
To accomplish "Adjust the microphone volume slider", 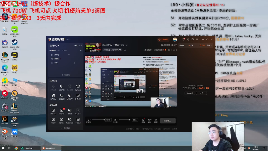I will [98, 120].
